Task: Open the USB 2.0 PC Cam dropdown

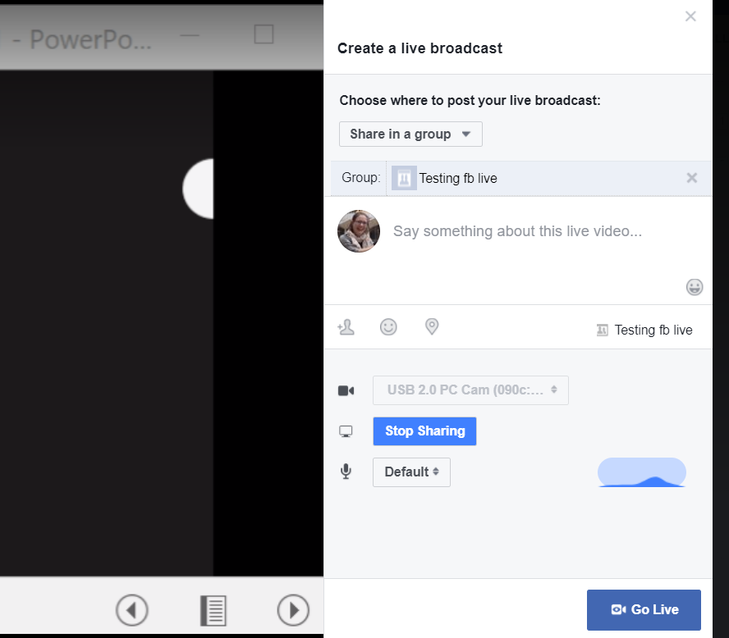Action: 470,390
